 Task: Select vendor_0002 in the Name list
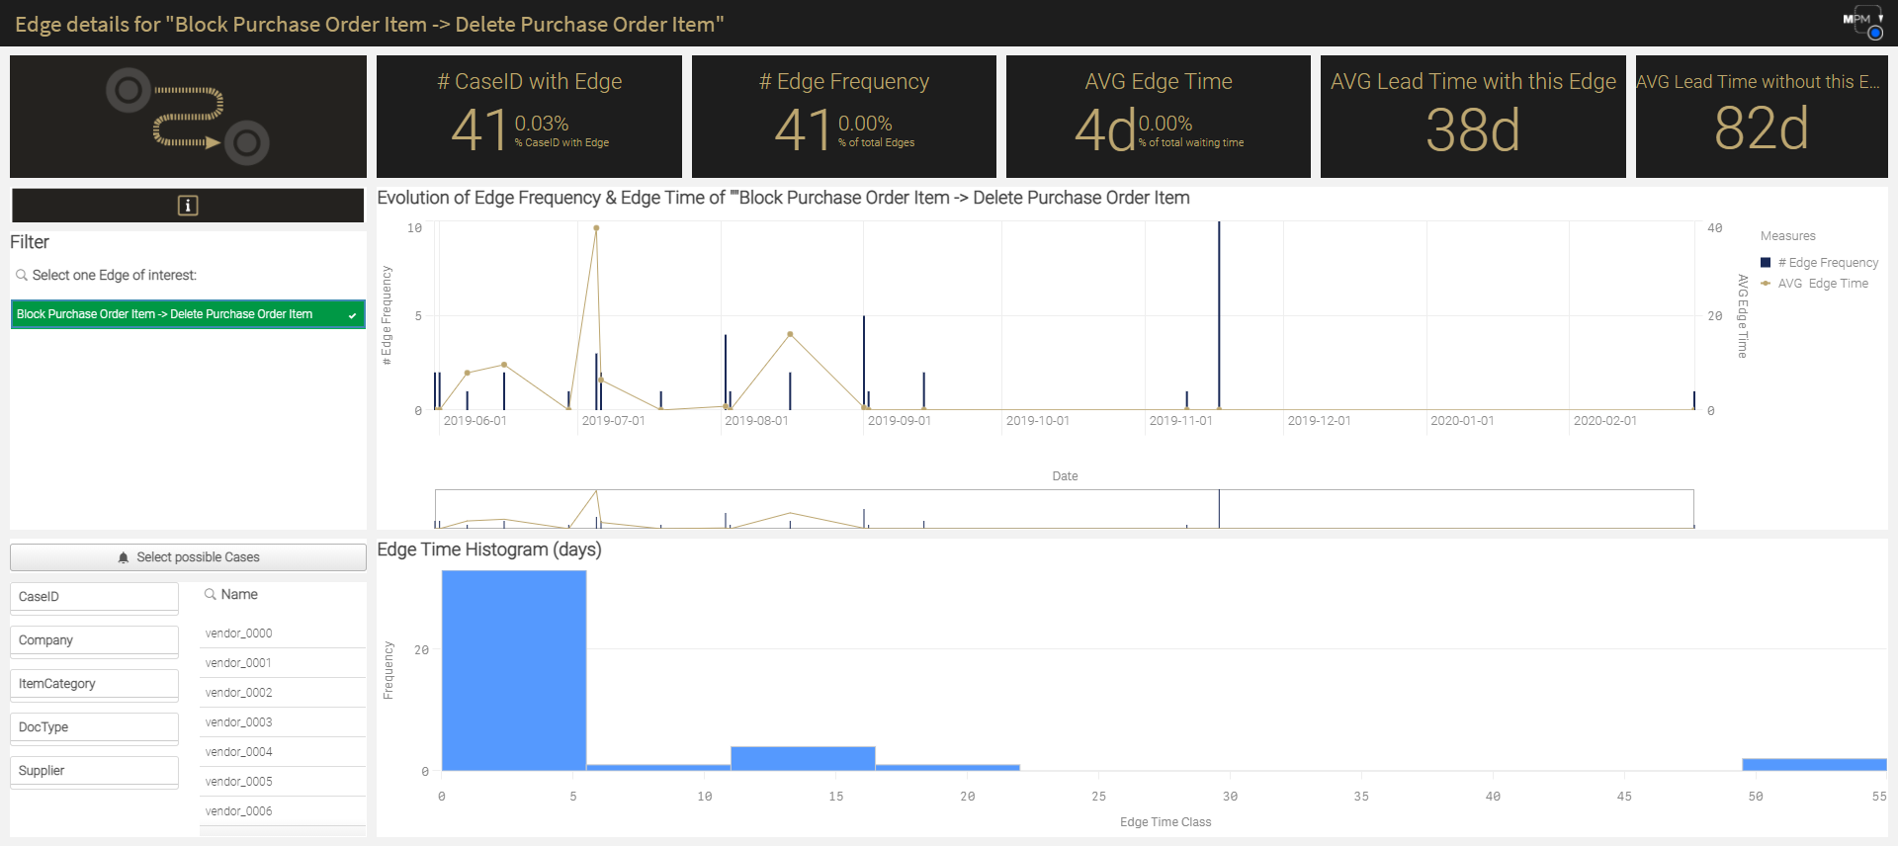[x=283, y=693]
